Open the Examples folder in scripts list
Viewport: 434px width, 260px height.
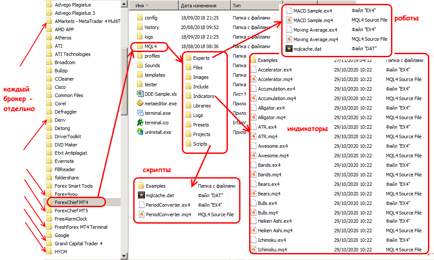pyautogui.click(x=155, y=186)
